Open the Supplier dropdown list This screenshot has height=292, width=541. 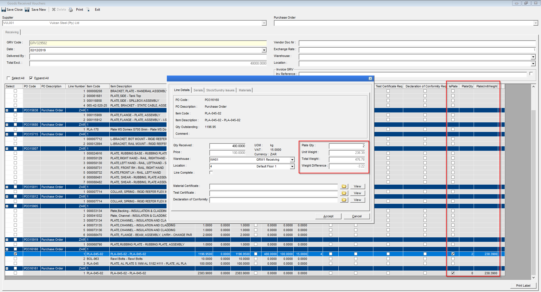(x=264, y=23)
